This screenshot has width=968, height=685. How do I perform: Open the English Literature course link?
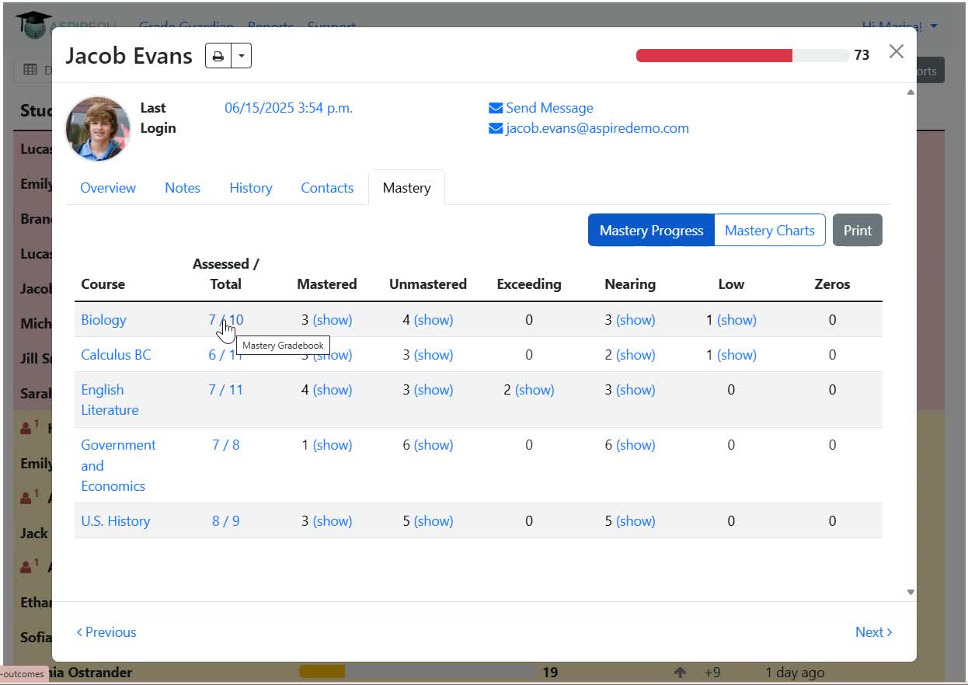110,400
